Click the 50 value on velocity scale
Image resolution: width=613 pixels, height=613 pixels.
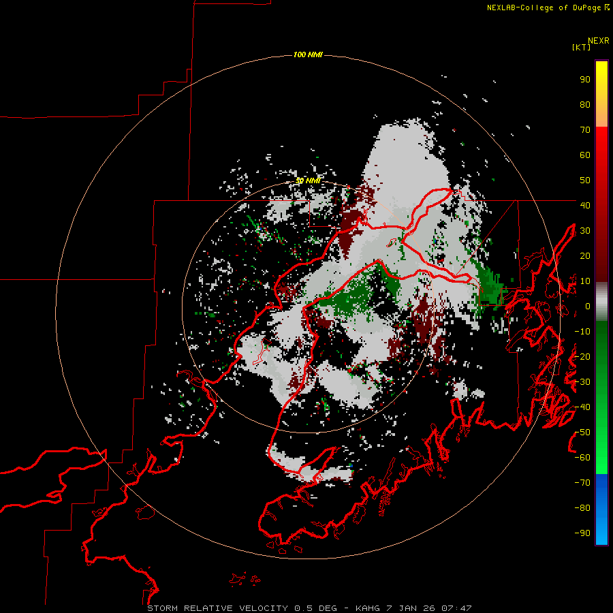tap(585, 180)
